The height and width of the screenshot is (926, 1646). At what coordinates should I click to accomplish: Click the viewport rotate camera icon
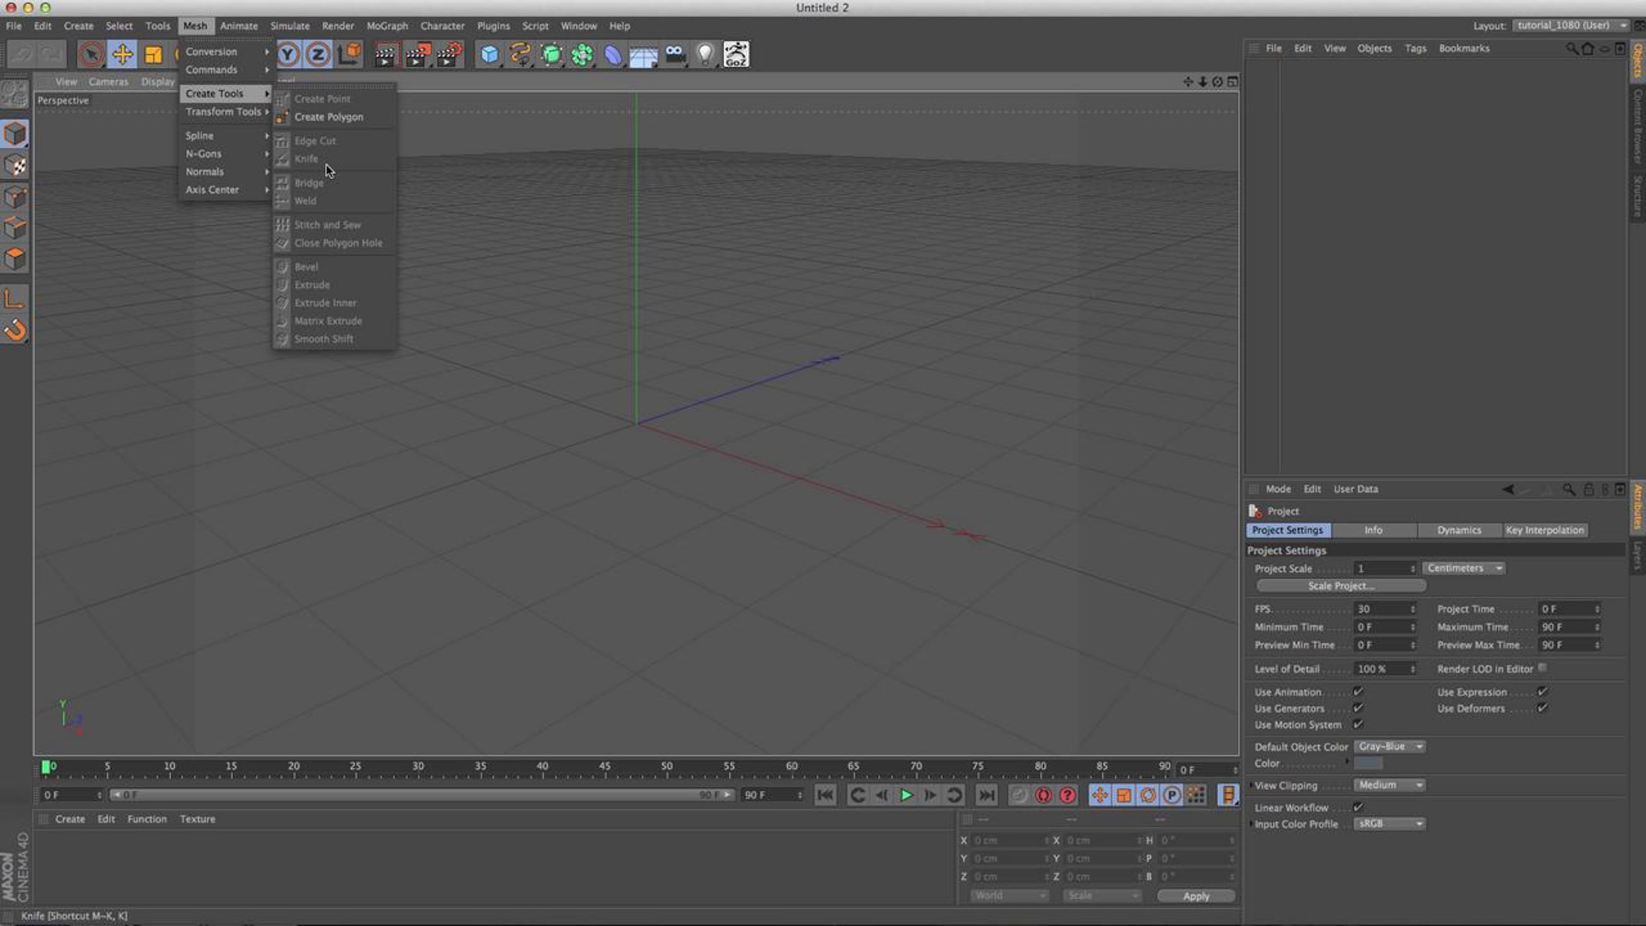(x=1217, y=82)
